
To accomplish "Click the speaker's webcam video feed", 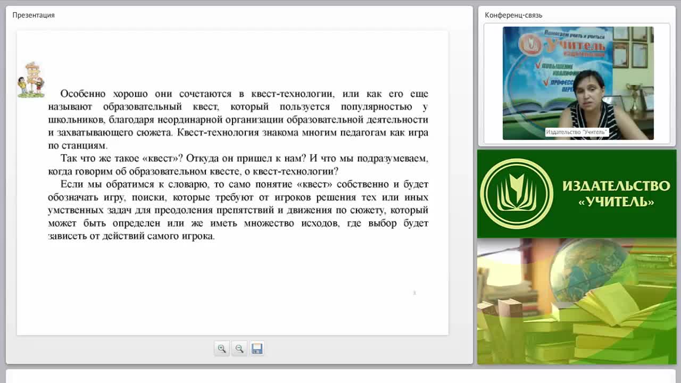I will tap(578, 83).
